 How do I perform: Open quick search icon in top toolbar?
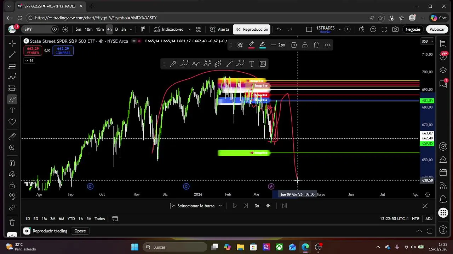[362, 29]
